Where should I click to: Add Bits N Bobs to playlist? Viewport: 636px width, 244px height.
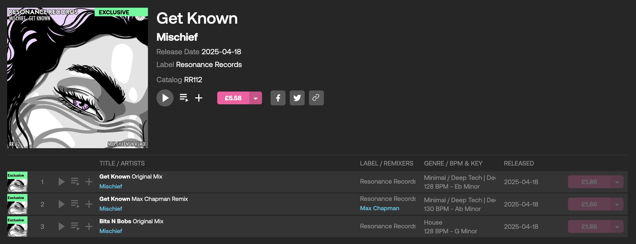(89, 226)
